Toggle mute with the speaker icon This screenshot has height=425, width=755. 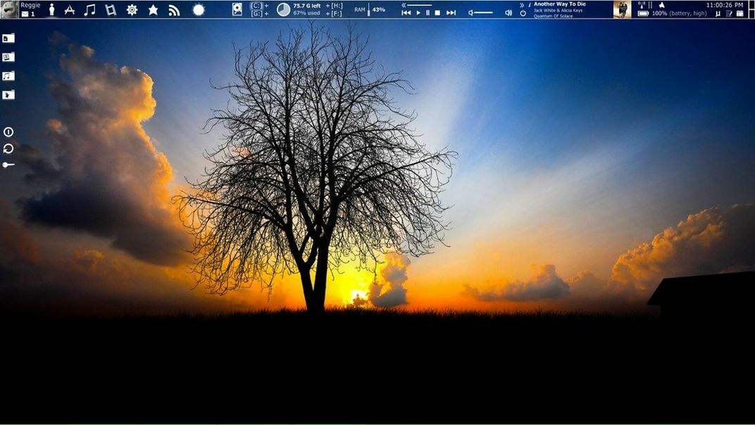508,13
